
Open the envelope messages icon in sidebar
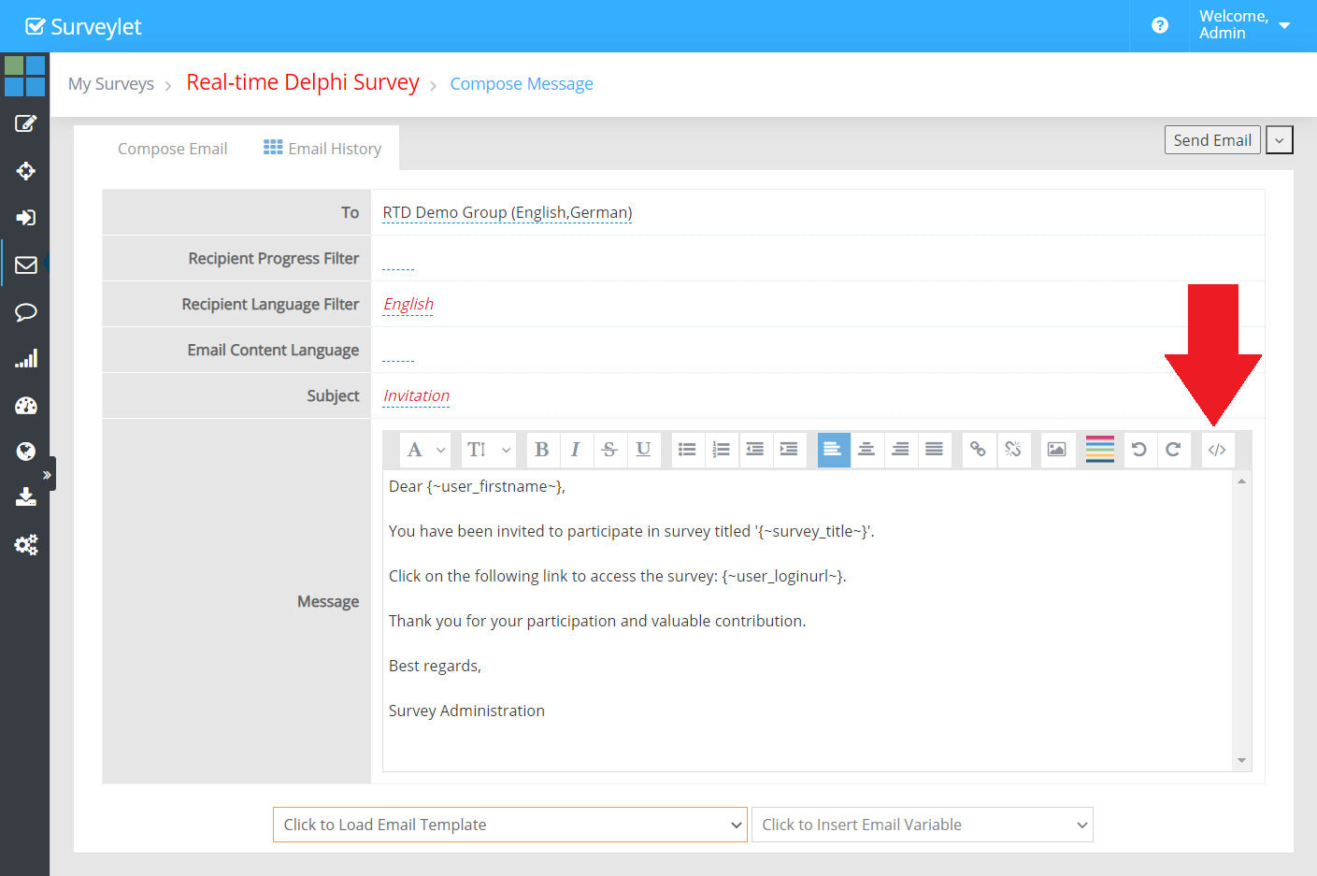tap(26, 265)
